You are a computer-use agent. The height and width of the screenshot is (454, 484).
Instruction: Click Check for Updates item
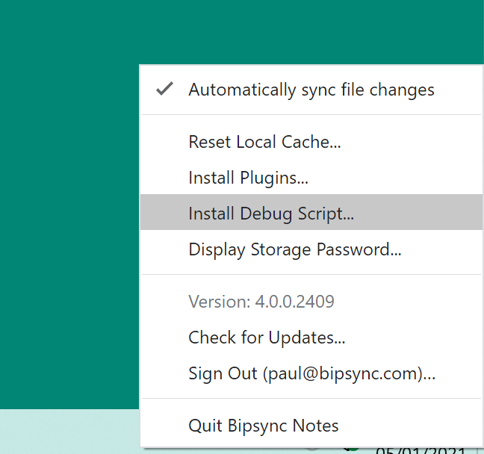311,337
